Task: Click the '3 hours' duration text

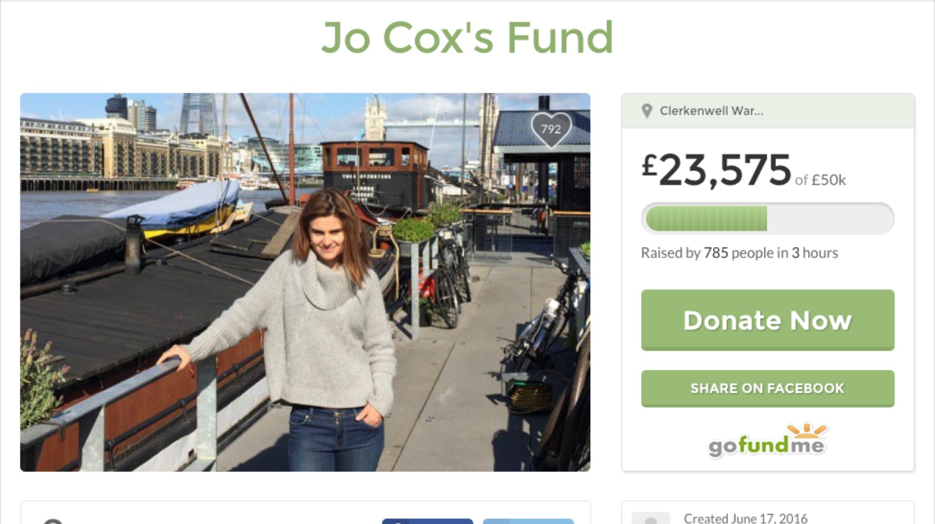Action: point(815,253)
